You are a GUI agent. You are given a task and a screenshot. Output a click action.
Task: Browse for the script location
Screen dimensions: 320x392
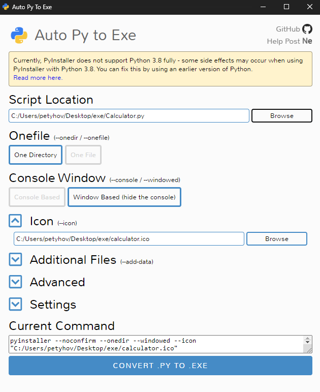pos(281,116)
